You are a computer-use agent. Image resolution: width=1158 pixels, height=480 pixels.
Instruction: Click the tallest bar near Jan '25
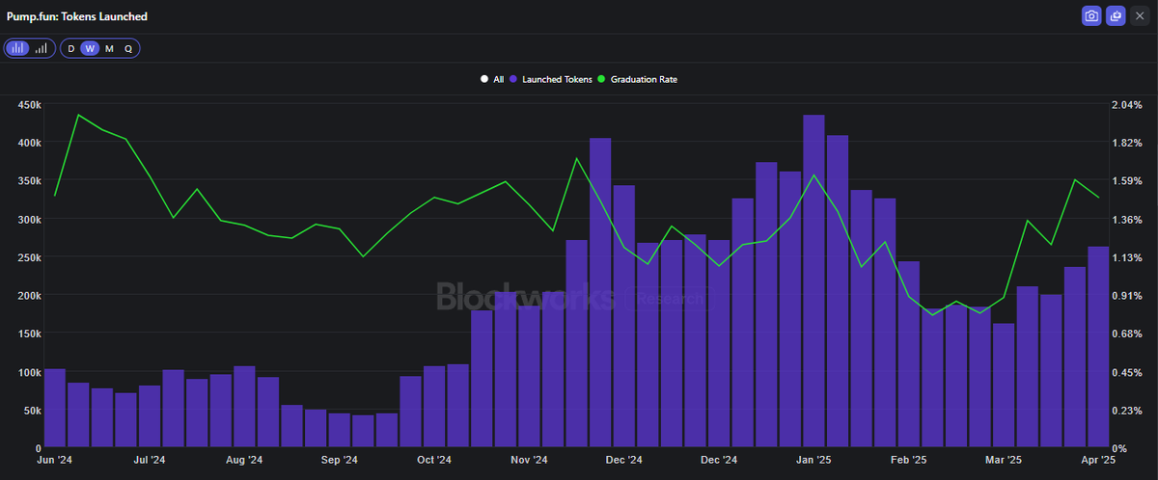coord(813,281)
